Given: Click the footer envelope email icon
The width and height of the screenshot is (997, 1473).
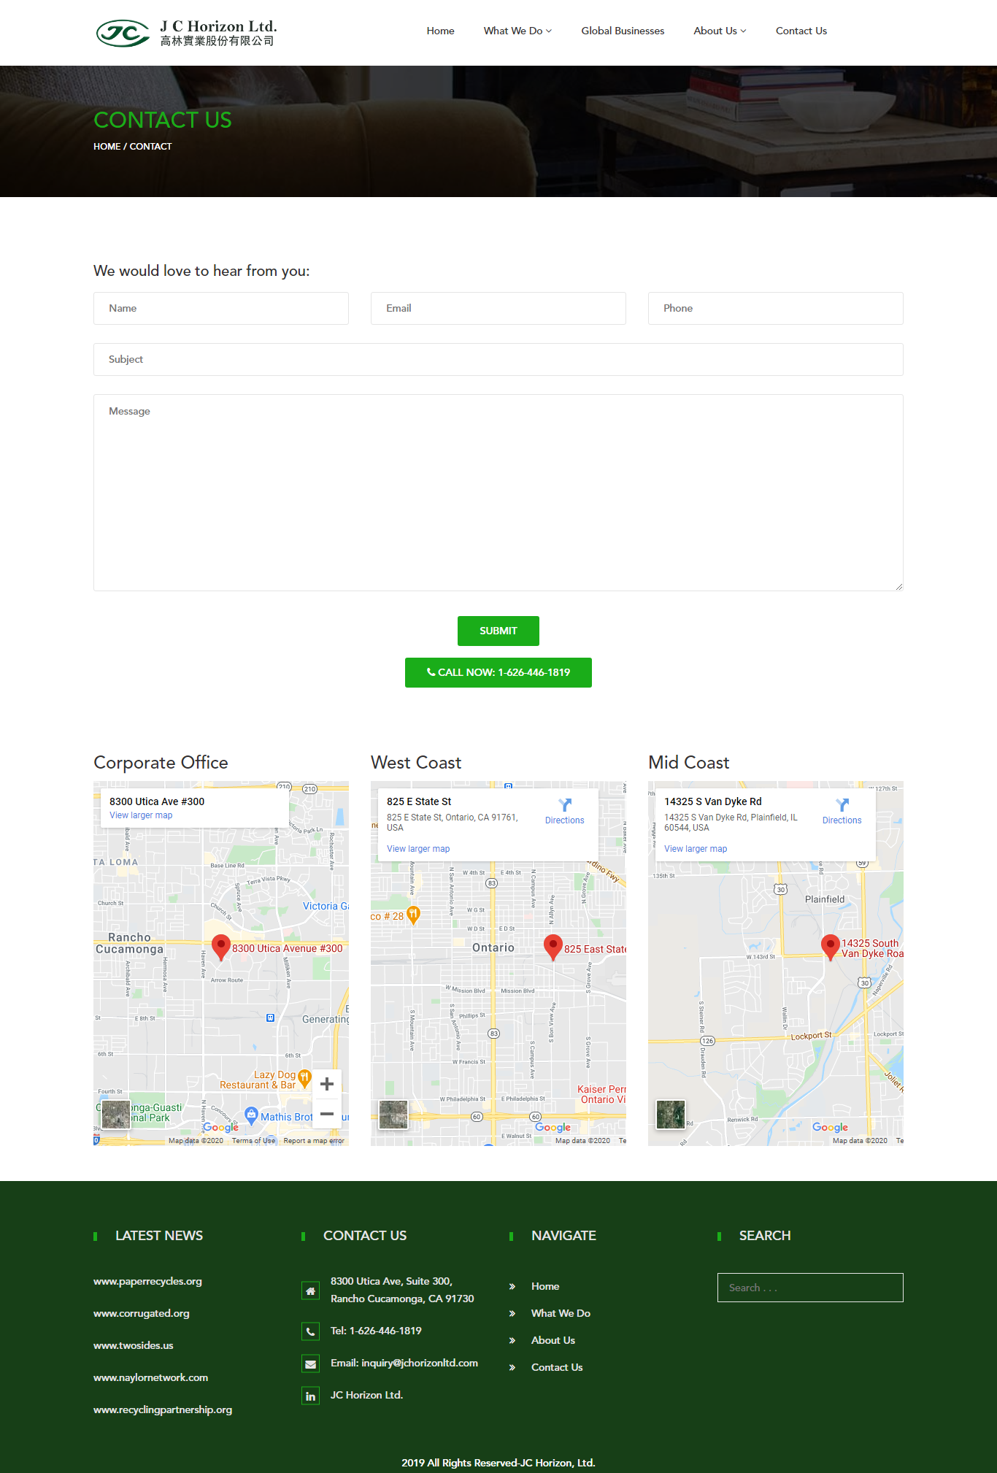Looking at the screenshot, I should [x=310, y=1364].
